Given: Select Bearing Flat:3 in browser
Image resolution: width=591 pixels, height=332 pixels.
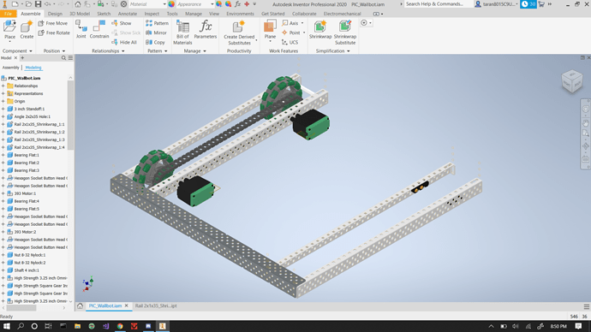Looking at the screenshot, I should [x=27, y=170].
